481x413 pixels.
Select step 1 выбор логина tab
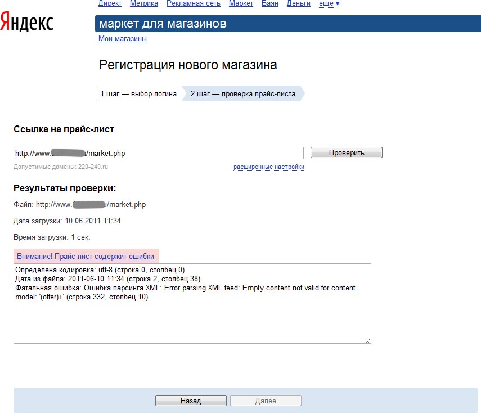pyautogui.click(x=138, y=93)
